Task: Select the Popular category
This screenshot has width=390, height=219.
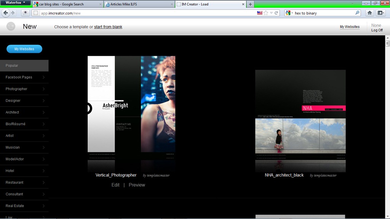Action: [24, 65]
